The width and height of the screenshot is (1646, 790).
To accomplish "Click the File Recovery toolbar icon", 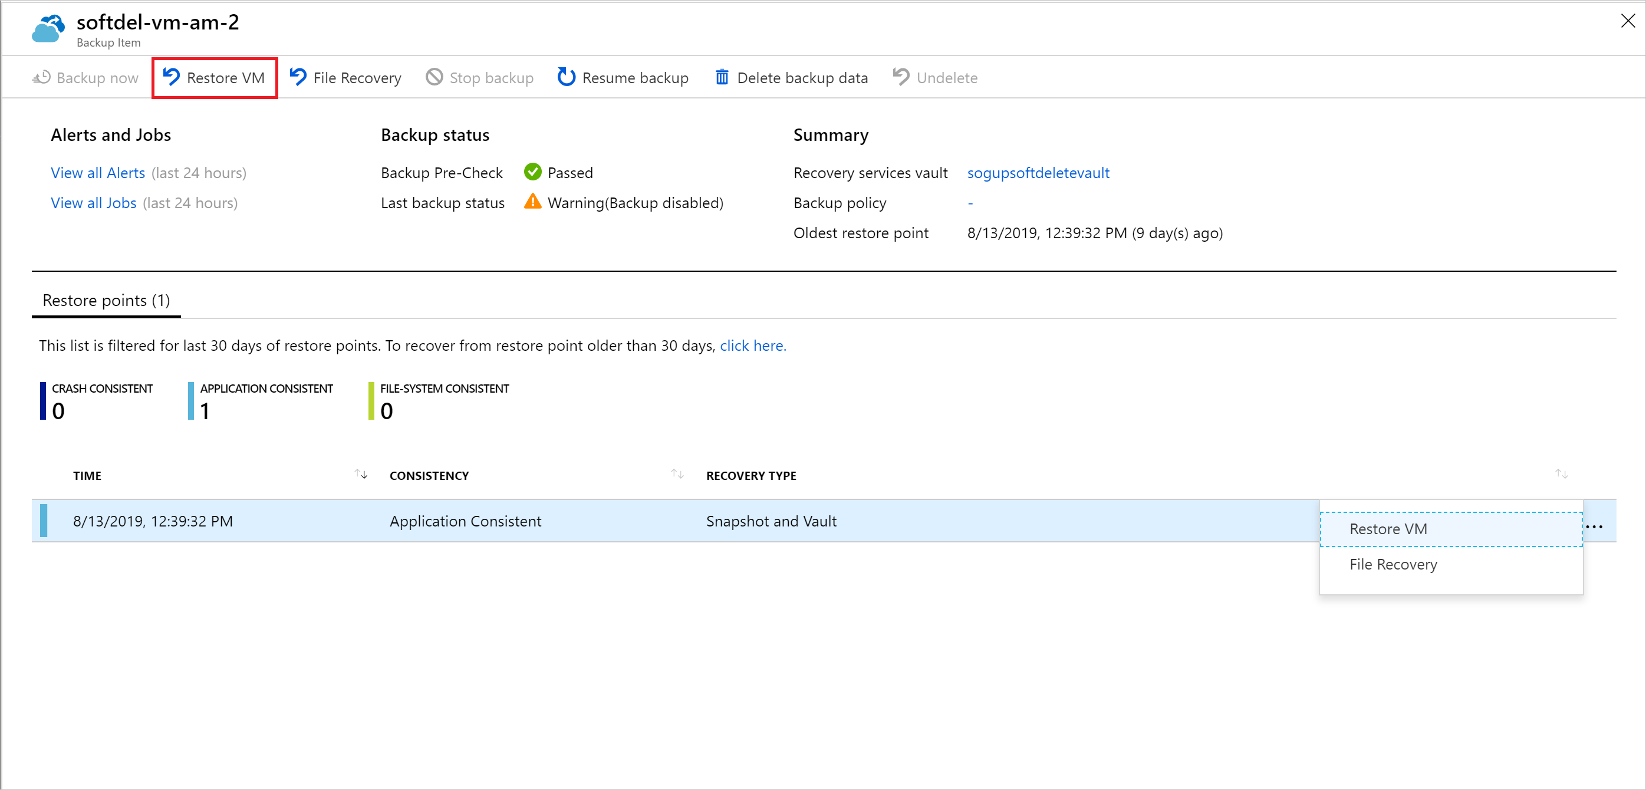I will [x=347, y=78].
